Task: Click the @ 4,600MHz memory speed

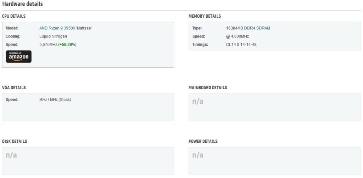Action: click(x=238, y=36)
